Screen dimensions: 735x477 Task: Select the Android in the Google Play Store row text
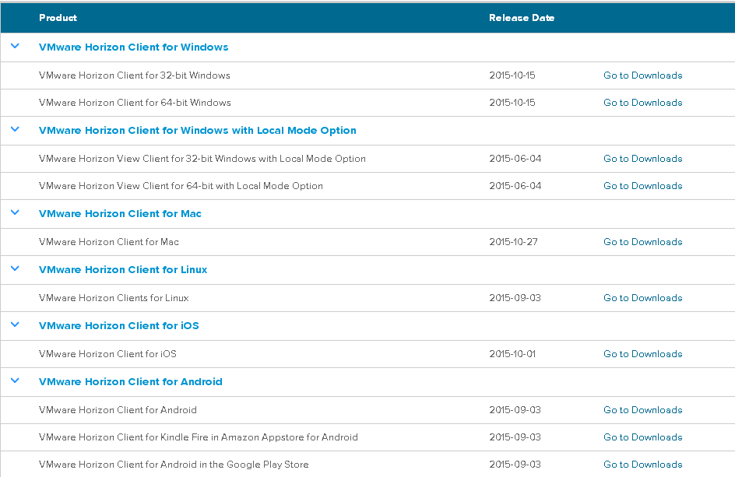click(x=174, y=464)
